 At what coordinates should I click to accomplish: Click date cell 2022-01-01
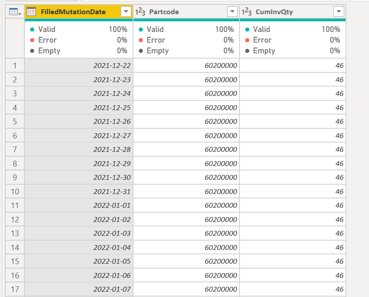(79, 206)
